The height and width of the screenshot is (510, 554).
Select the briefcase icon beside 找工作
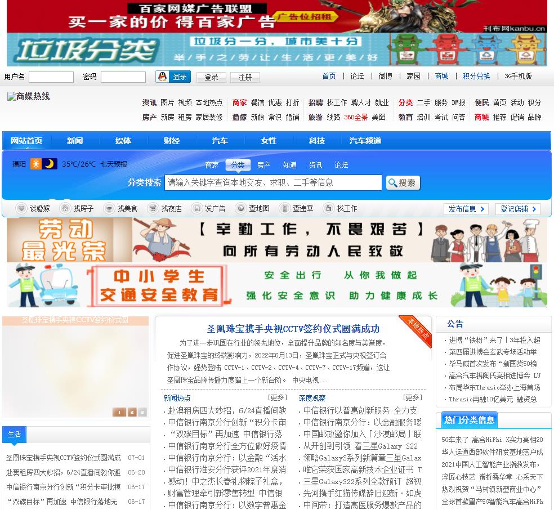[x=329, y=208]
